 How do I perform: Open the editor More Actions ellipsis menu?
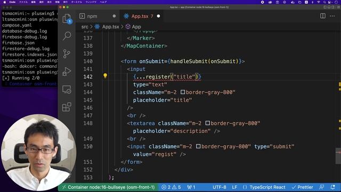tap(332, 16)
